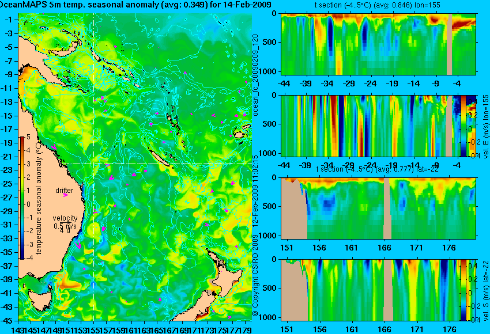Click the 'vel. E (m/s) lon=155' axis label

485,127
